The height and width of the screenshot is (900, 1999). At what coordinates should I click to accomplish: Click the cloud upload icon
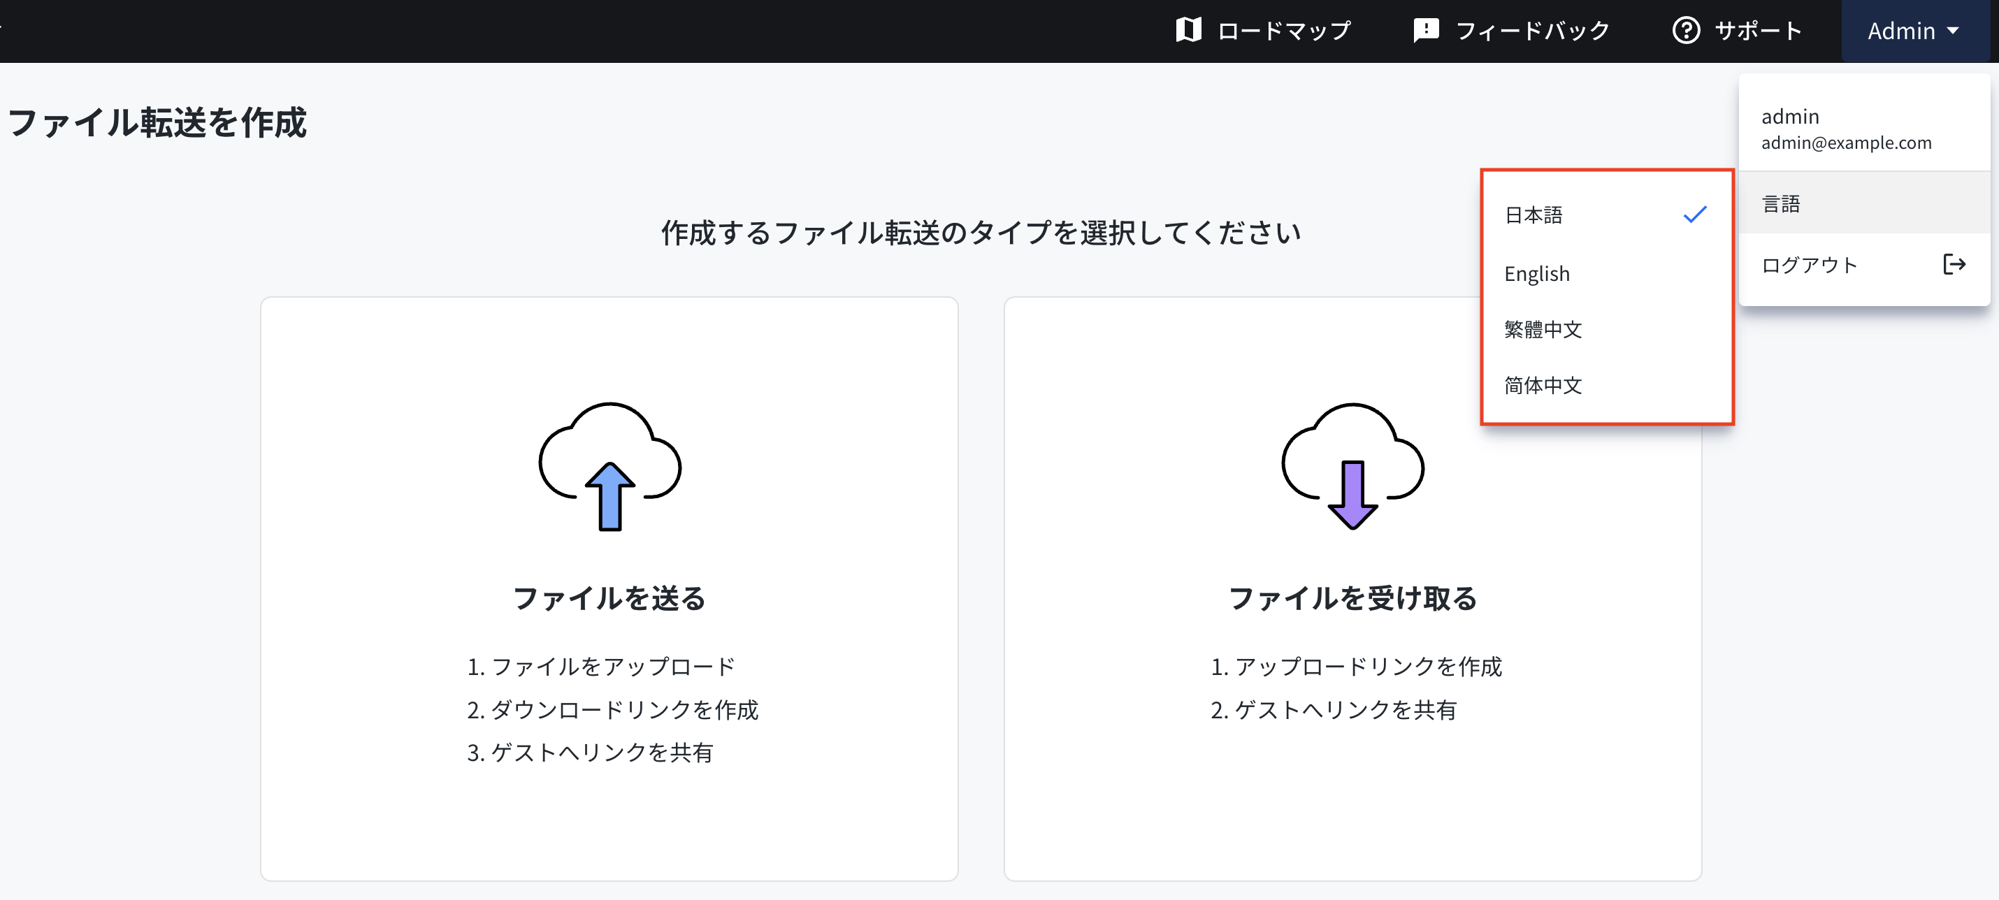click(x=610, y=466)
